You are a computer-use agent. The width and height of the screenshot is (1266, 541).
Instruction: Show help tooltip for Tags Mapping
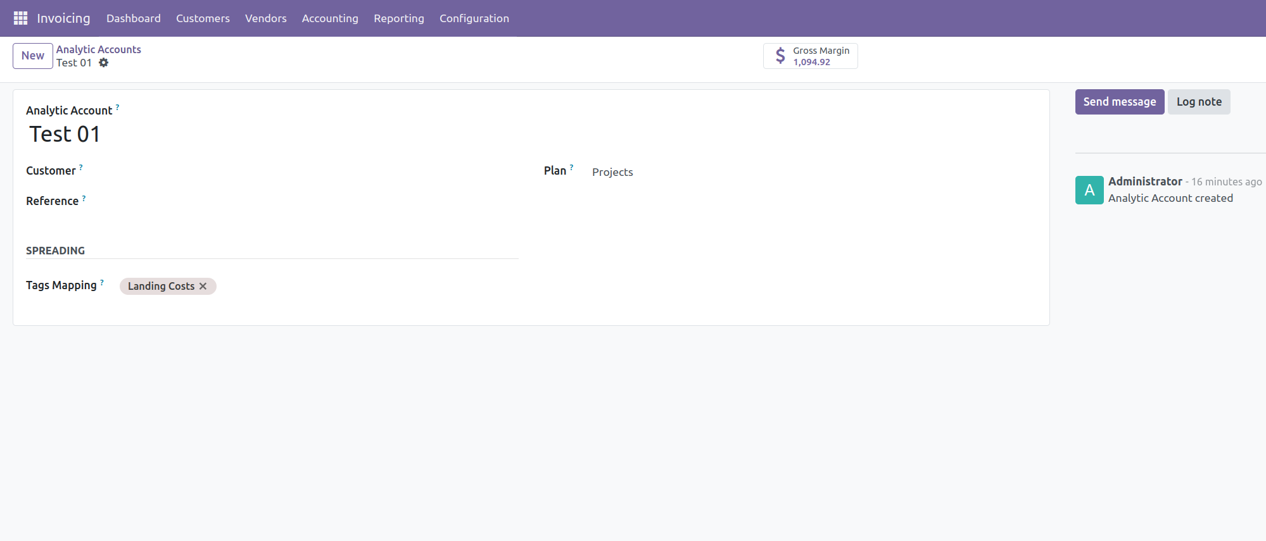[101, 282]
